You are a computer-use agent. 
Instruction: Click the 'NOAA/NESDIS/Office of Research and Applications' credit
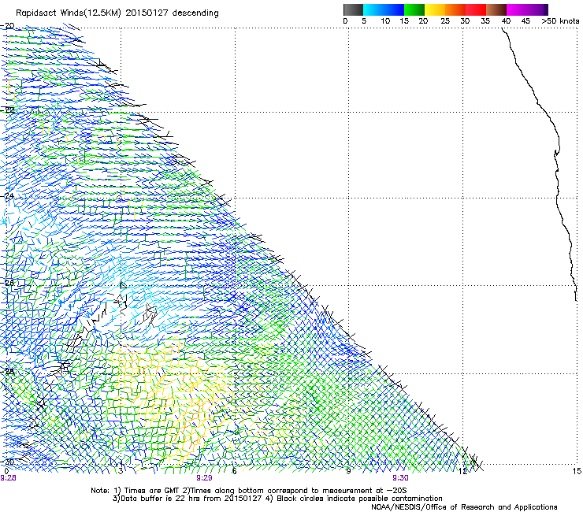click(x=464, y=506)
